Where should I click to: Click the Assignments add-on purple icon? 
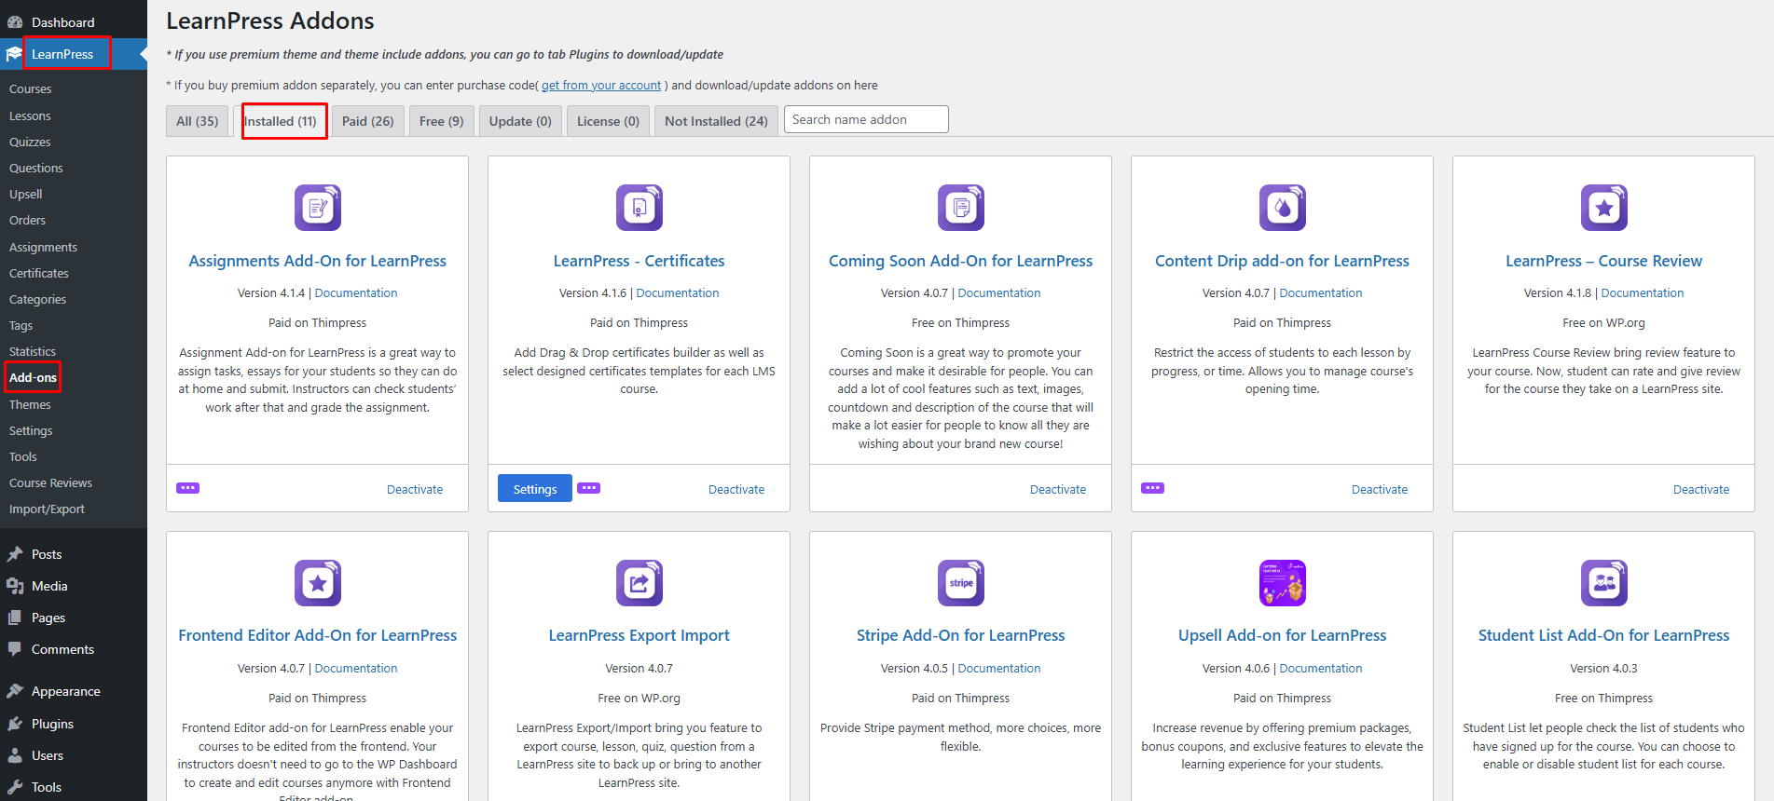(318, 207)
